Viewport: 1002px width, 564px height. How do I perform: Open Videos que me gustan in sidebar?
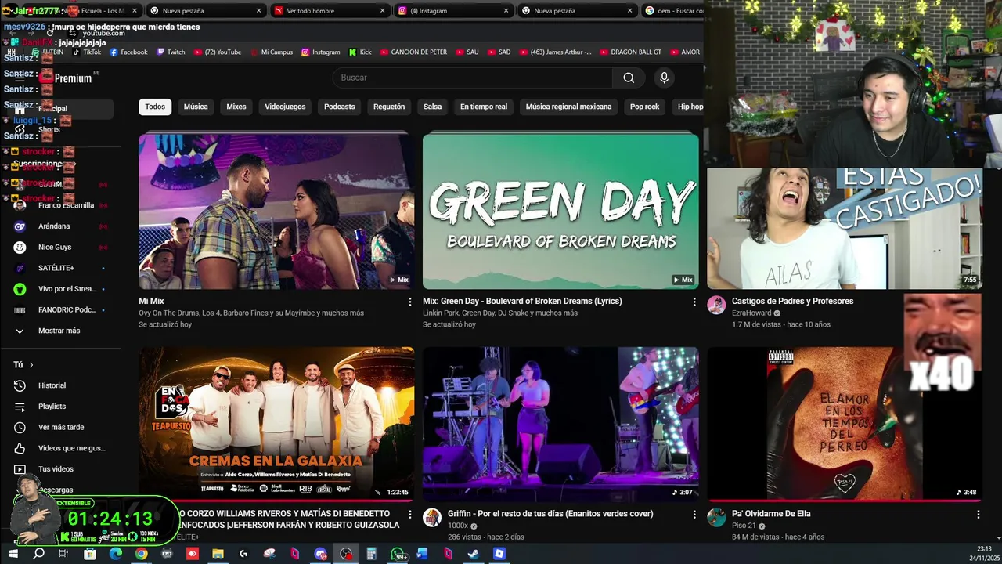tap(60, 448)
